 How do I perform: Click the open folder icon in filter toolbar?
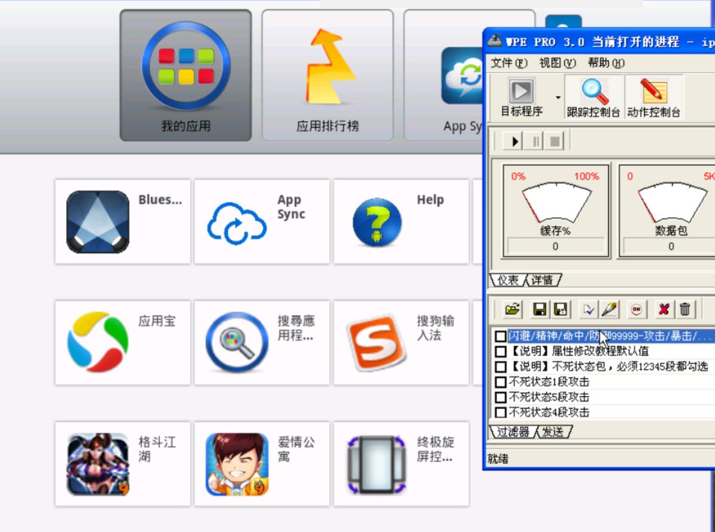pyautogui.click(x=511, y=309)
